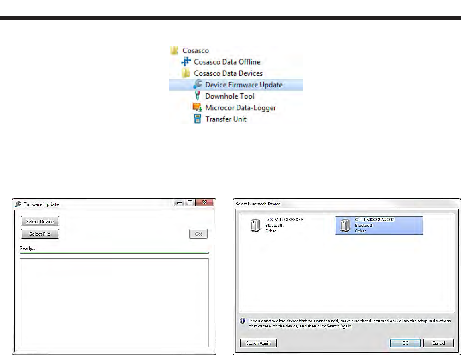
Task: Click the Select Device button
Action: (40, 222)
